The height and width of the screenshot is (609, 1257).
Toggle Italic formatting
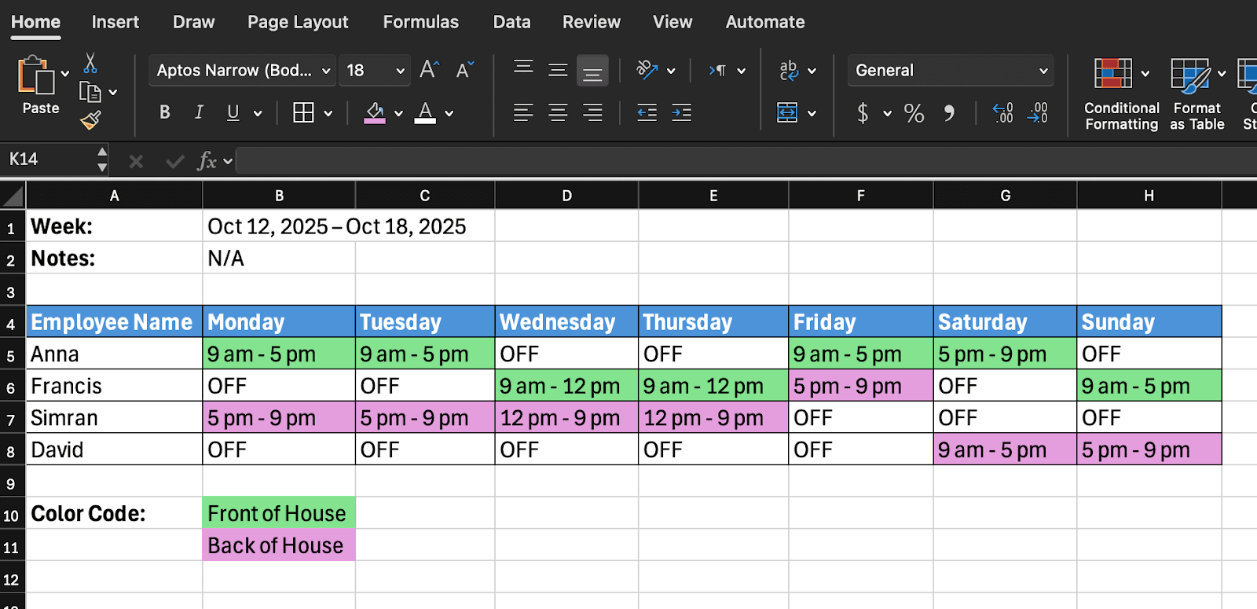coord(200,113)
